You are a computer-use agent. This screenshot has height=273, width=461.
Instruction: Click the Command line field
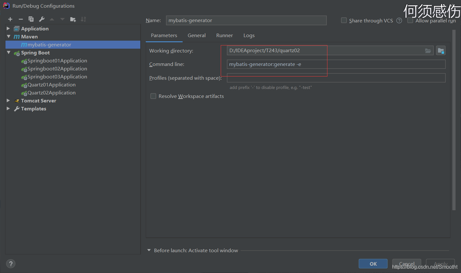click(336, 64)
